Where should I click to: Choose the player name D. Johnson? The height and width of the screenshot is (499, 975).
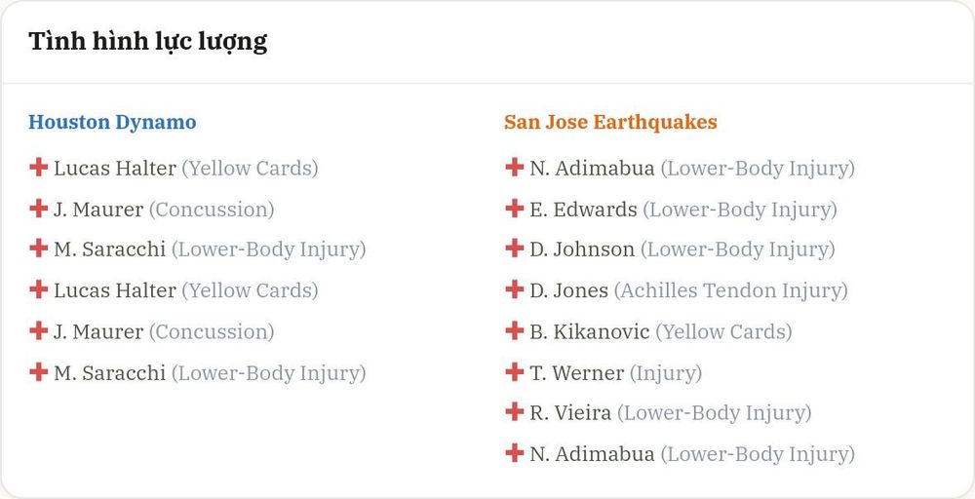[x=582, y=249]
